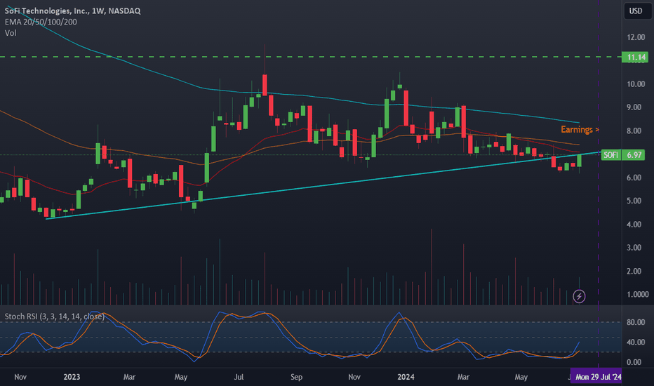Click the Stoch RSI indicator legend
Image resolution: width=654 pixels, height=386 pixels.
coord(55,317)
